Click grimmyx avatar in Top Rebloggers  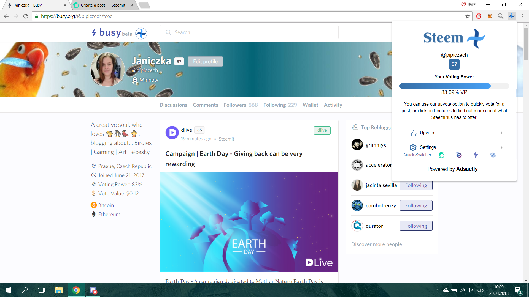357,145
